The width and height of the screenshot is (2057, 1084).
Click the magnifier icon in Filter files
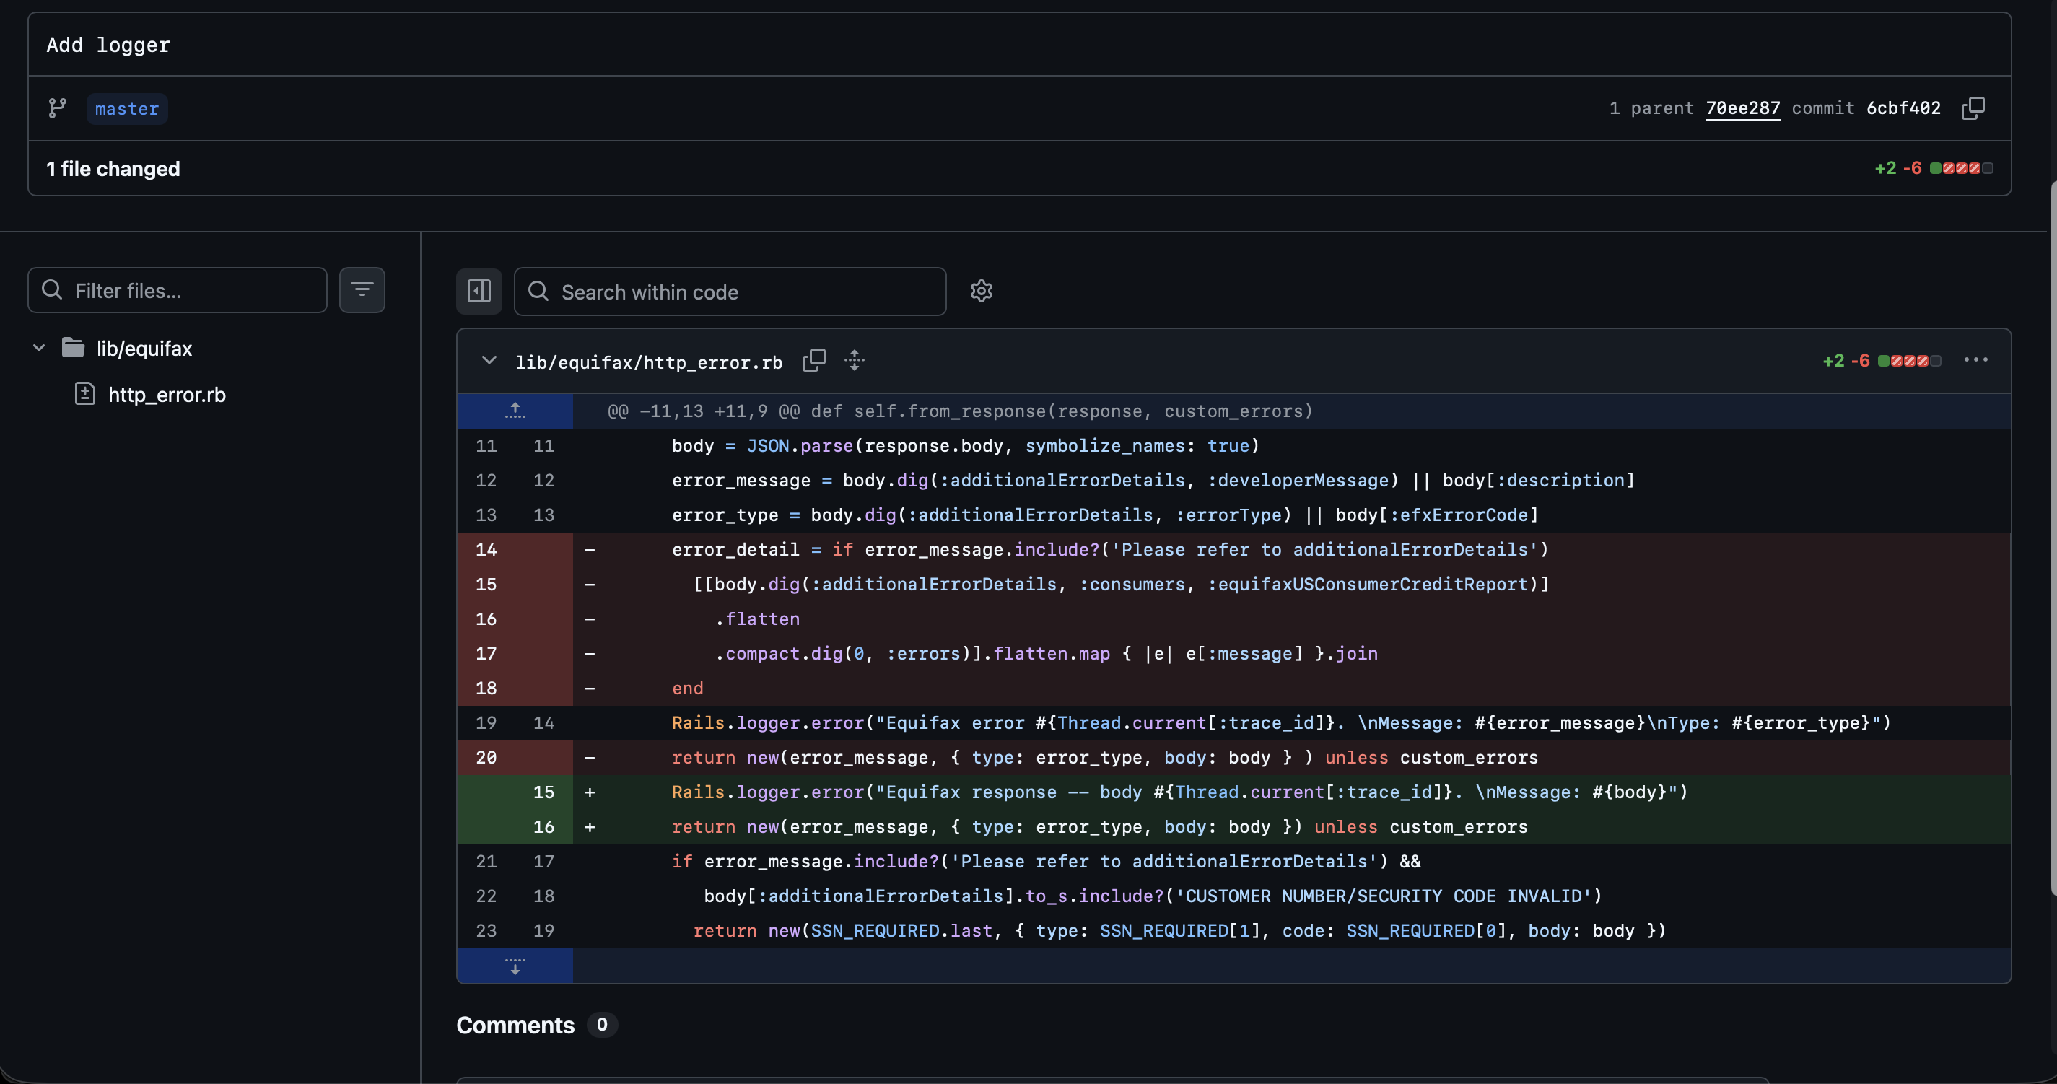(x=52, y=289)
